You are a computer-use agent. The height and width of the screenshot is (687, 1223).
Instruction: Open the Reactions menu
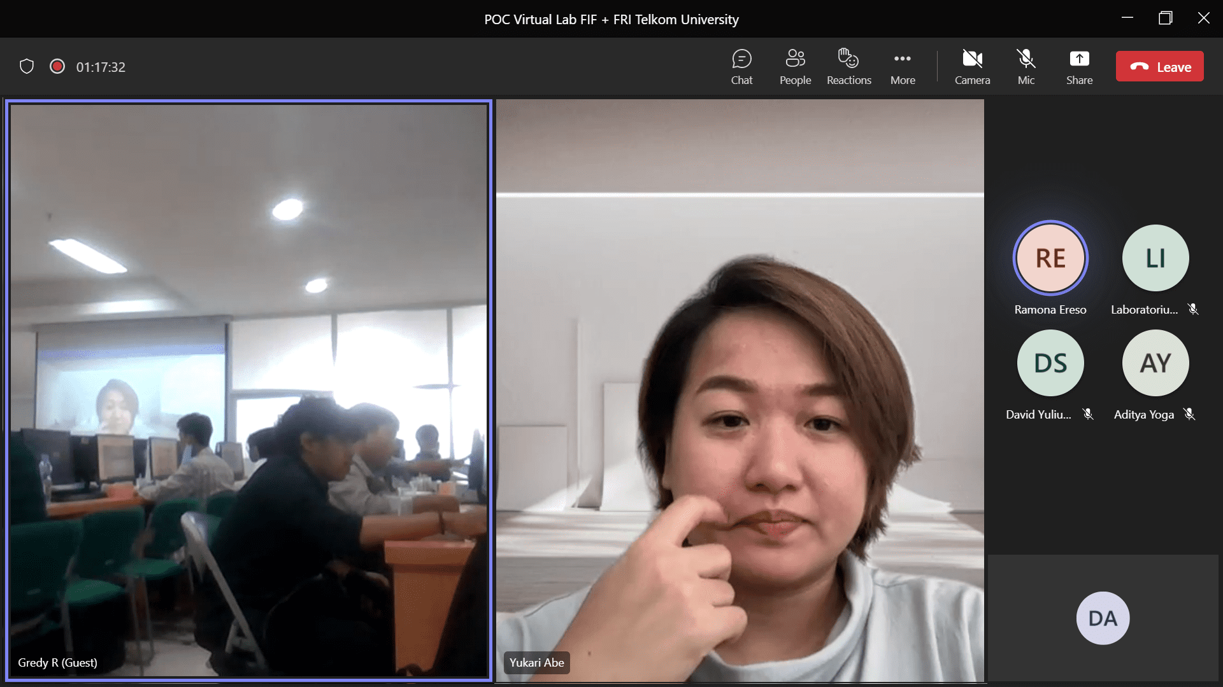(848, 67)
